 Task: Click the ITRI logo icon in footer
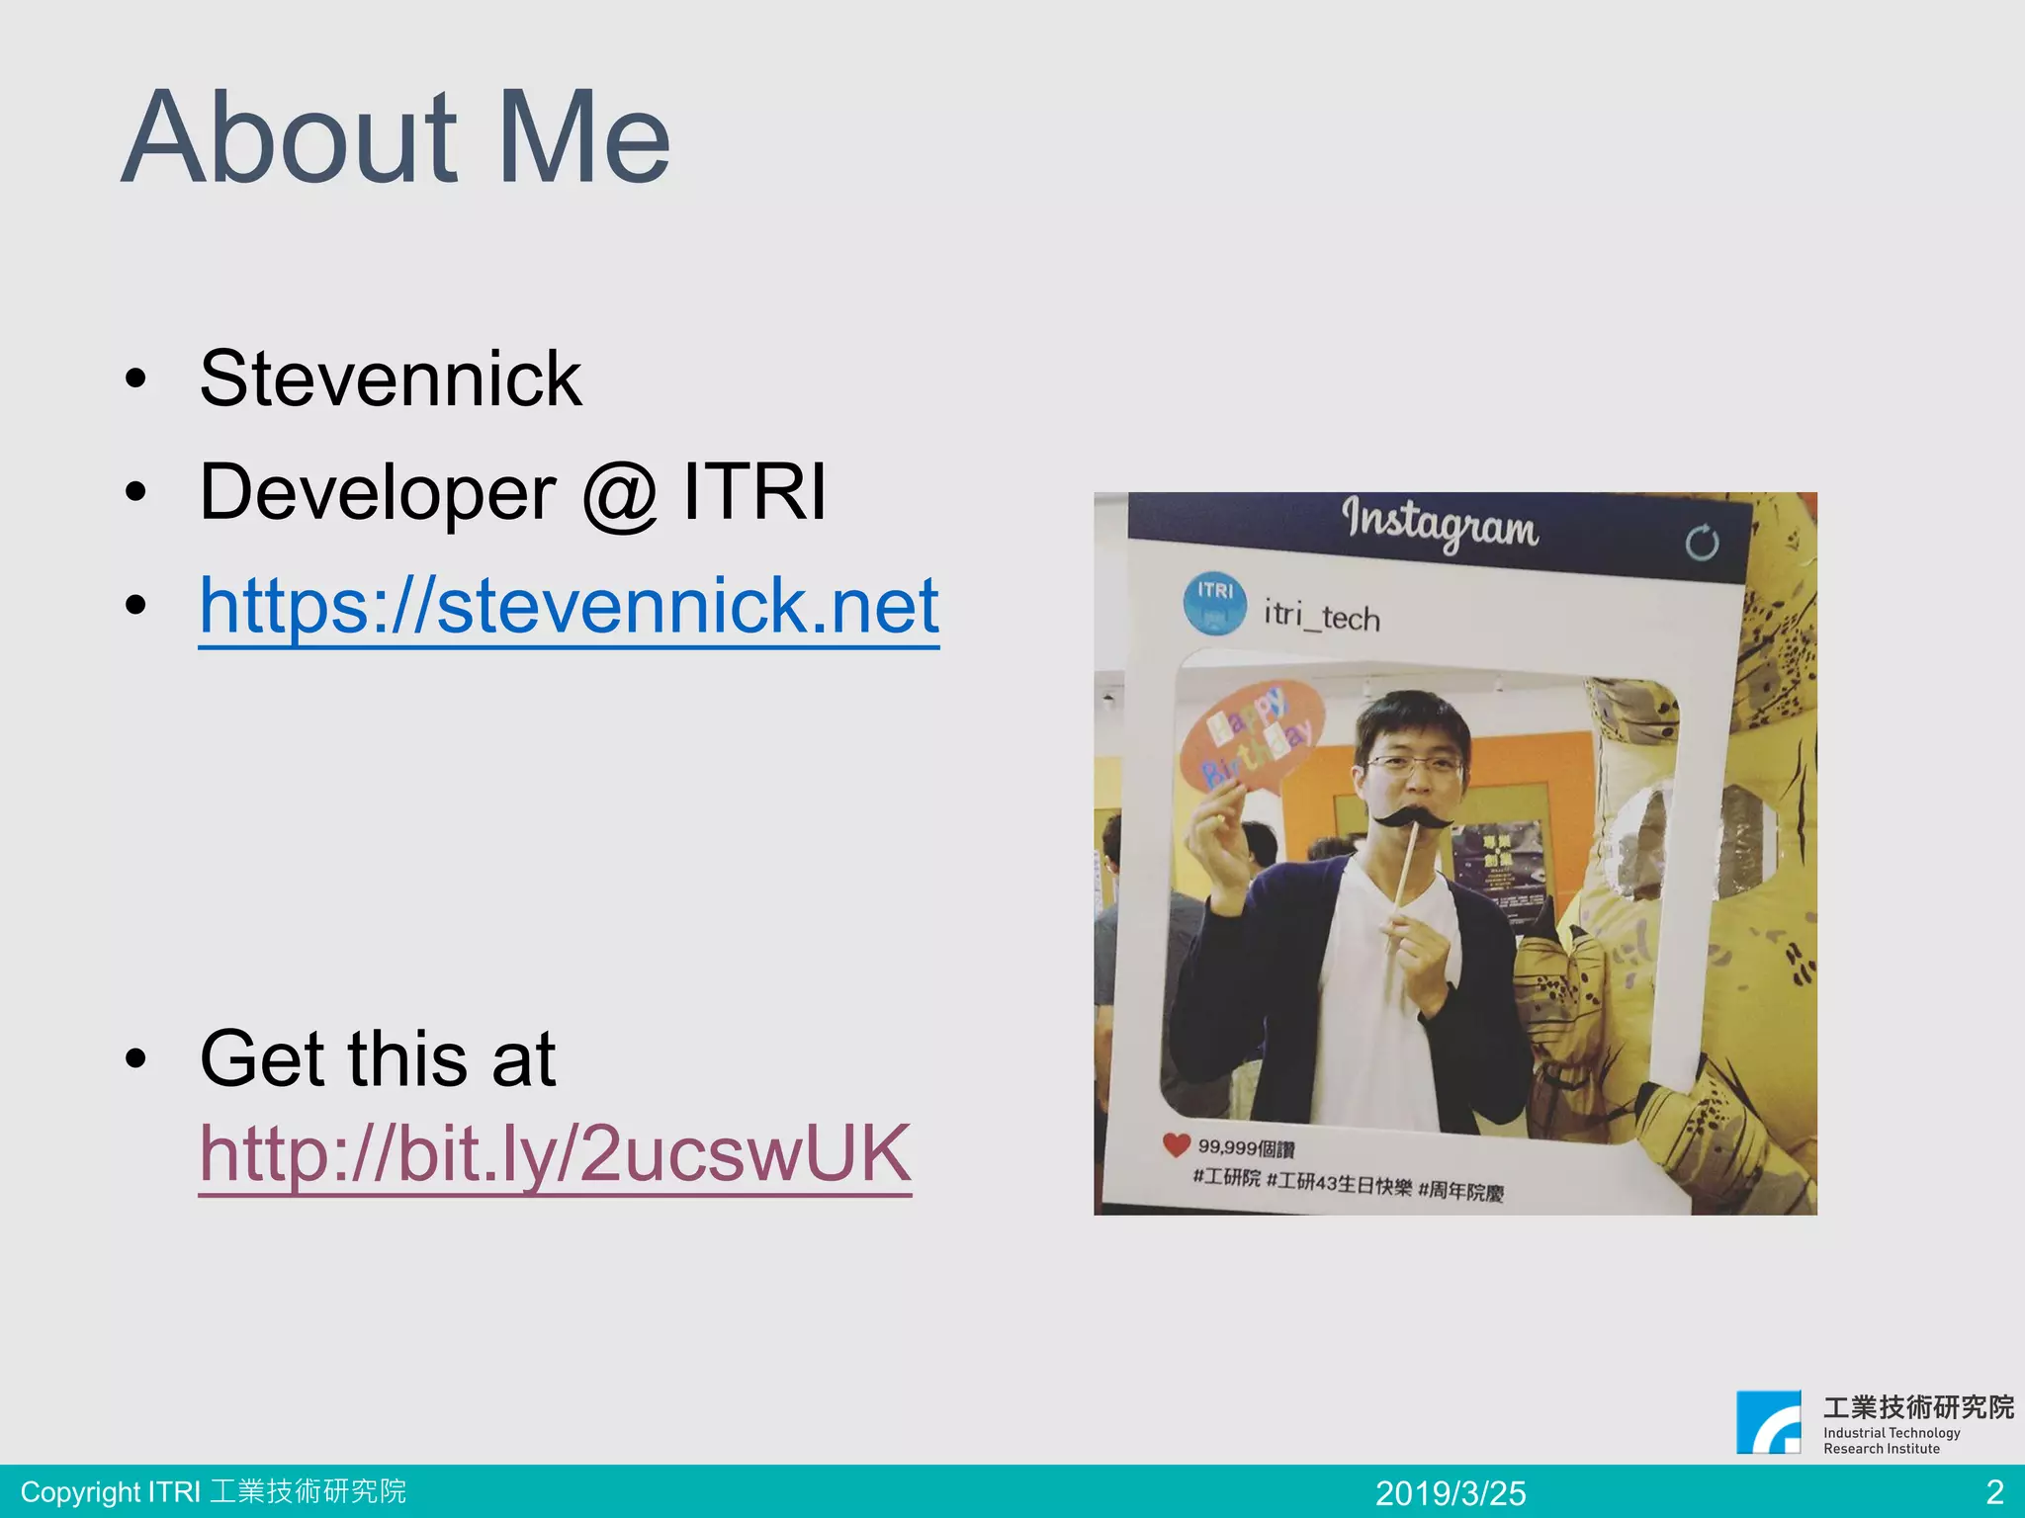[1769, 1423]
